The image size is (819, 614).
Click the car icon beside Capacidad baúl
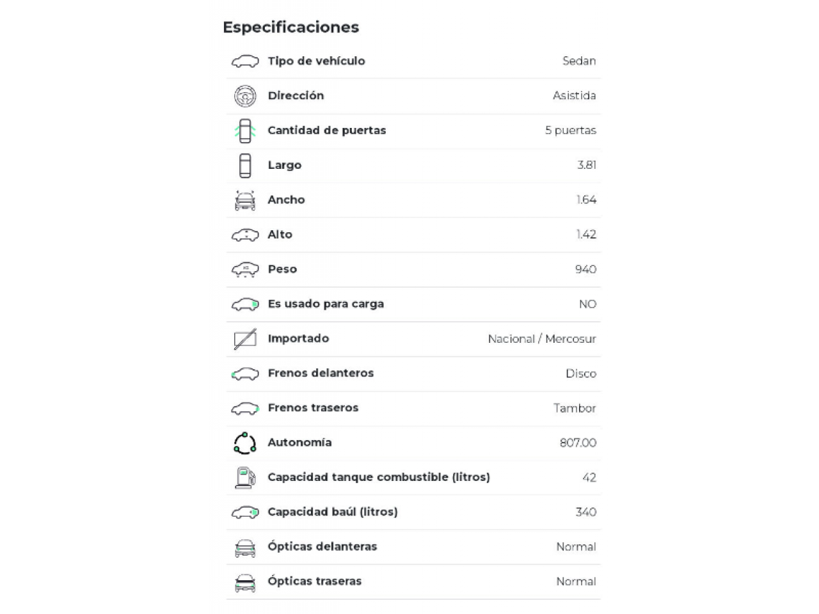pyautogui.click(x=245, y=512)
